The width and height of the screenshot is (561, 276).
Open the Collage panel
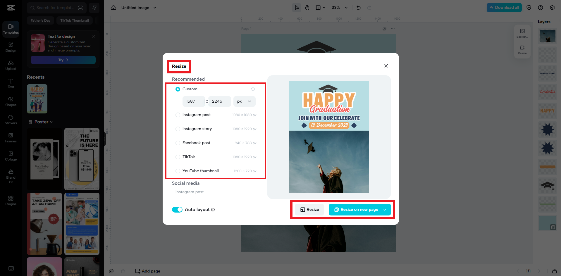tap(11, 156)
